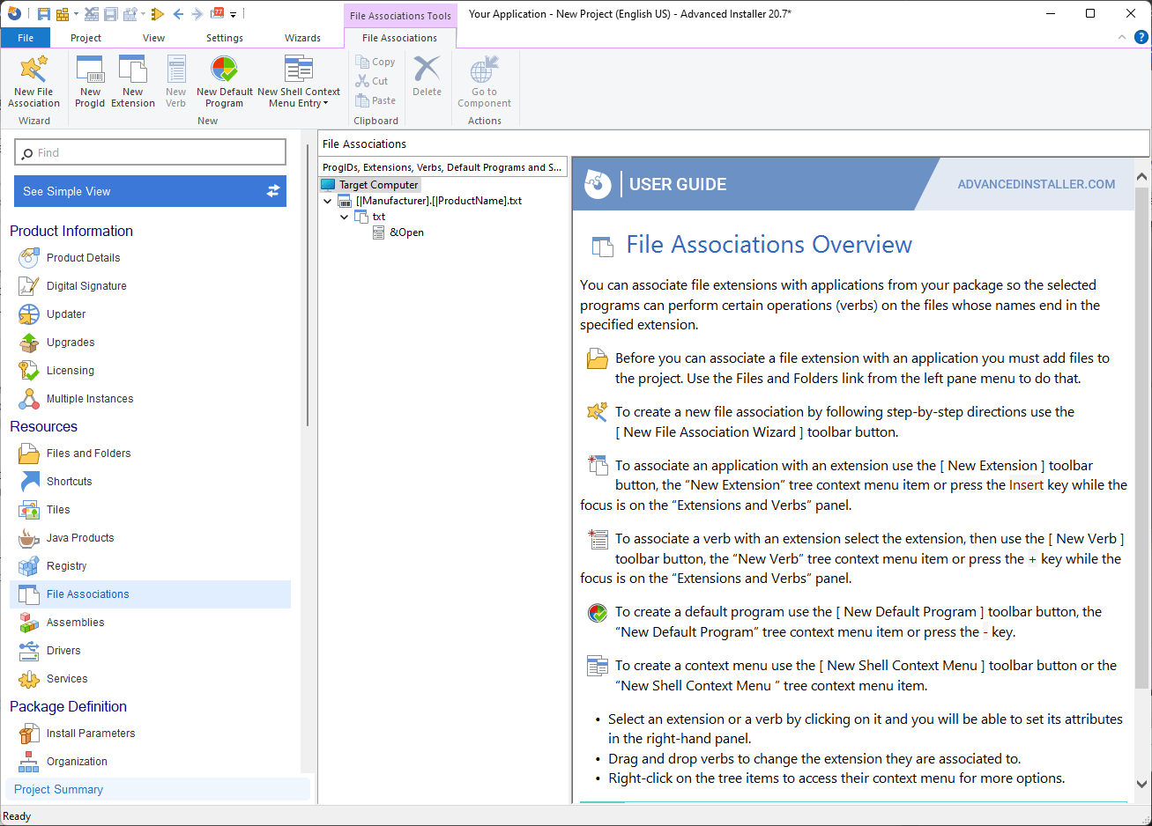This screenshot has height=826, width=1152.
Task: Open the Updater page
Action: (x=66, y=314)
